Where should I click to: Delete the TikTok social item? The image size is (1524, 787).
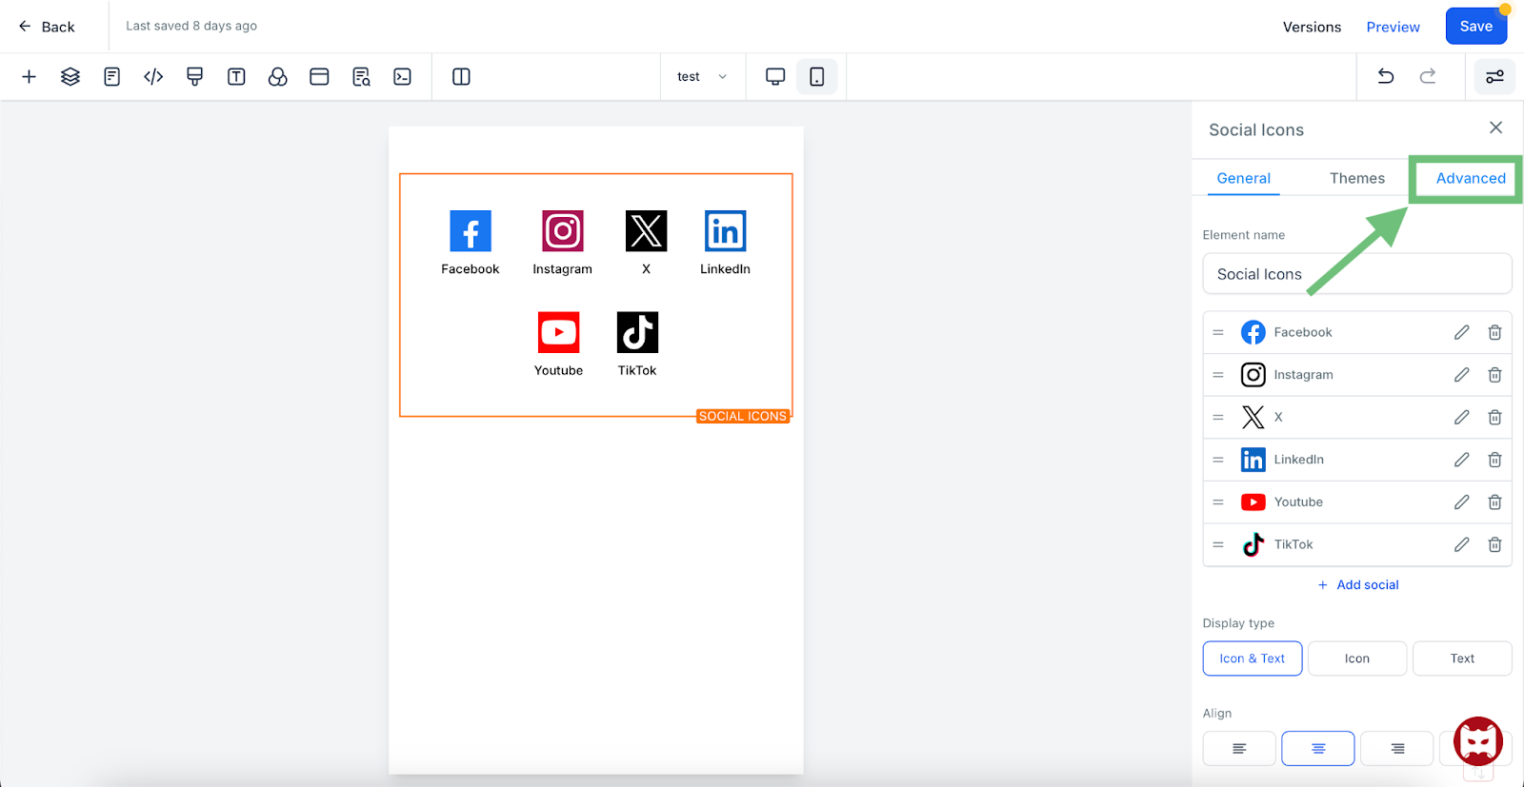pos(1494,544)
